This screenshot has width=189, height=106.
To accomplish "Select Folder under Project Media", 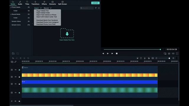I will click(15, 11).
